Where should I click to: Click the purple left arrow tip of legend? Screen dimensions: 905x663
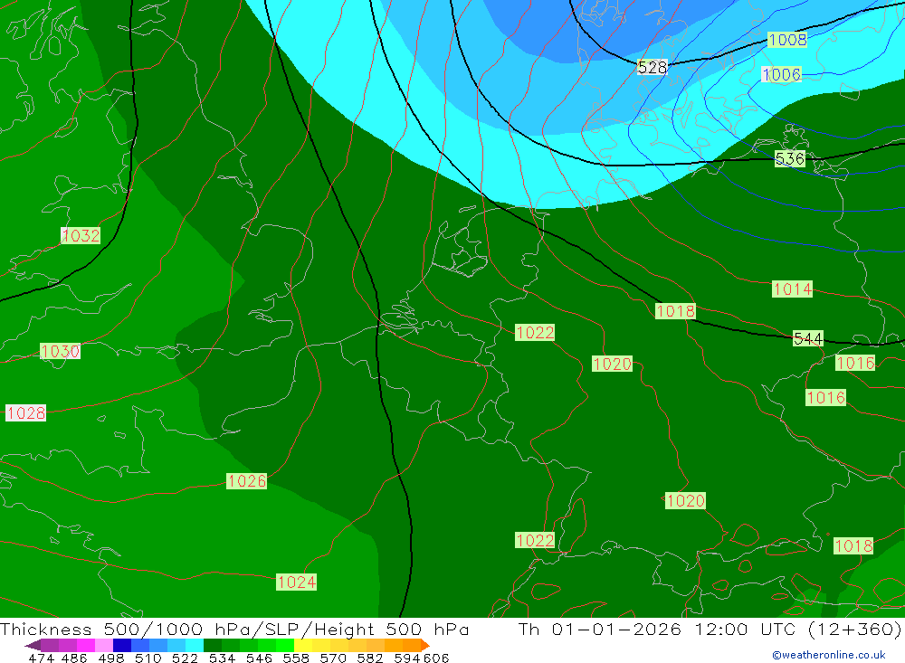pos(32,645)
